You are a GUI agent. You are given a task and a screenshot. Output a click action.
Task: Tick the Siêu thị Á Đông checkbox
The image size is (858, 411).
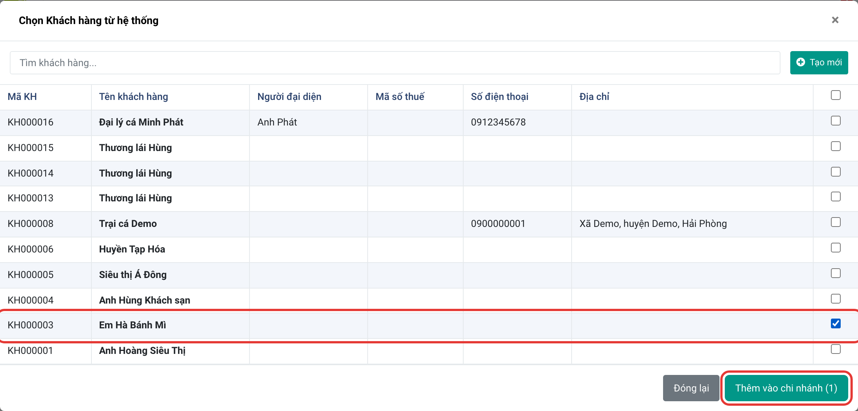coord(835,273)
